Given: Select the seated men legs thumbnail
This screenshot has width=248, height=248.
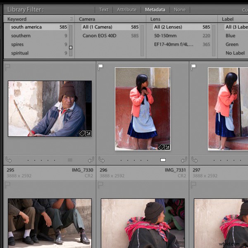Looking at the screenshot, I should click(50, 223).
